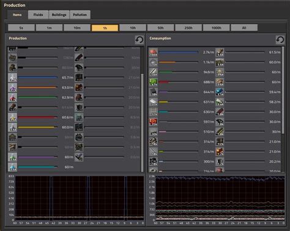The image size is (290, 231).
Task: Reset the Production panel selection
Action: [139, 40]
